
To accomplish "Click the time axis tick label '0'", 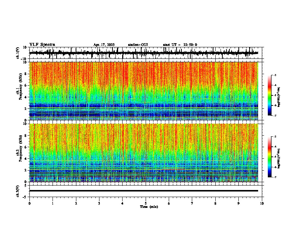I will (29, 203).
